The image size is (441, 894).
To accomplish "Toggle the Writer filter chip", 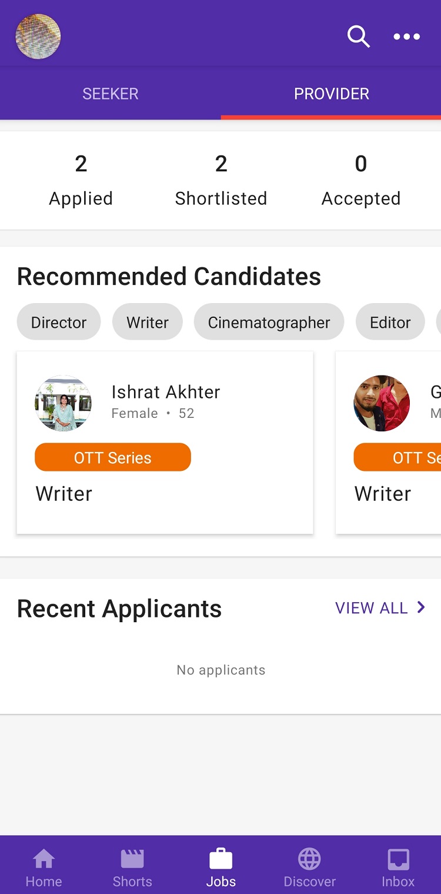I will pyautogui.click(x=148, y=322).
